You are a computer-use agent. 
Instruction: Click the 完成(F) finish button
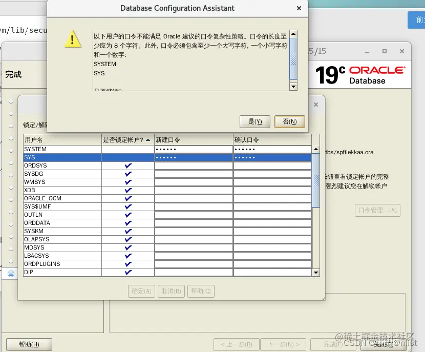point(333,345)
